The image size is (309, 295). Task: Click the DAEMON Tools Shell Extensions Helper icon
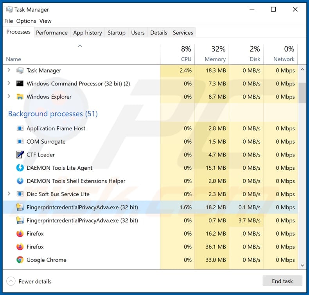pos(20,181)
